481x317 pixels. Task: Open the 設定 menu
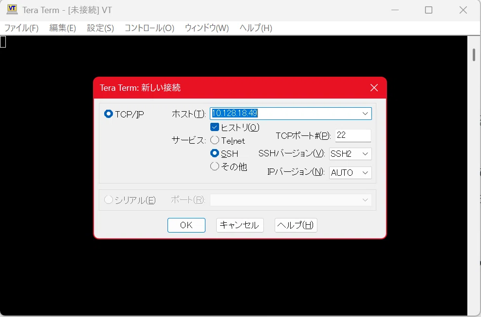100,28
